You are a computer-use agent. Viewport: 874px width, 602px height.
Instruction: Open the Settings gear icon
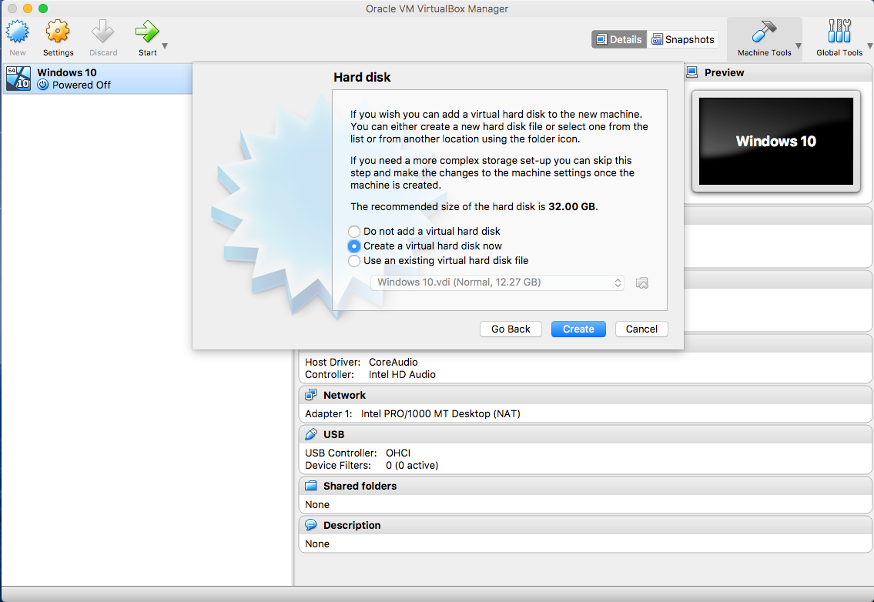click(58, 32)
